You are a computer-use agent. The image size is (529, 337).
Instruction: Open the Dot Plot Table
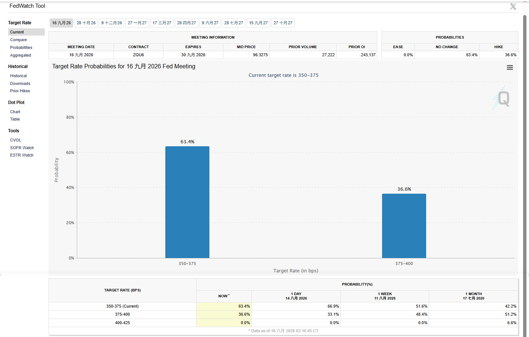(x=15, y=119)
